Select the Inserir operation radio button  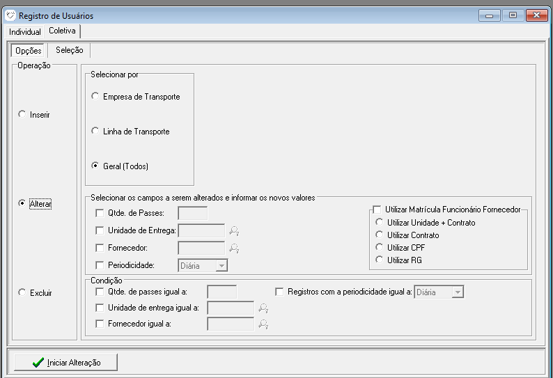point(22,114)
